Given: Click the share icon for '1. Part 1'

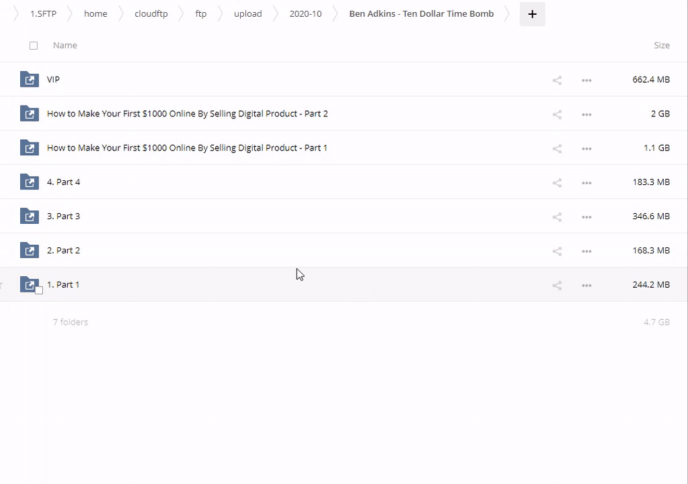Looking at the screenshot, I should tap(557, 286).
